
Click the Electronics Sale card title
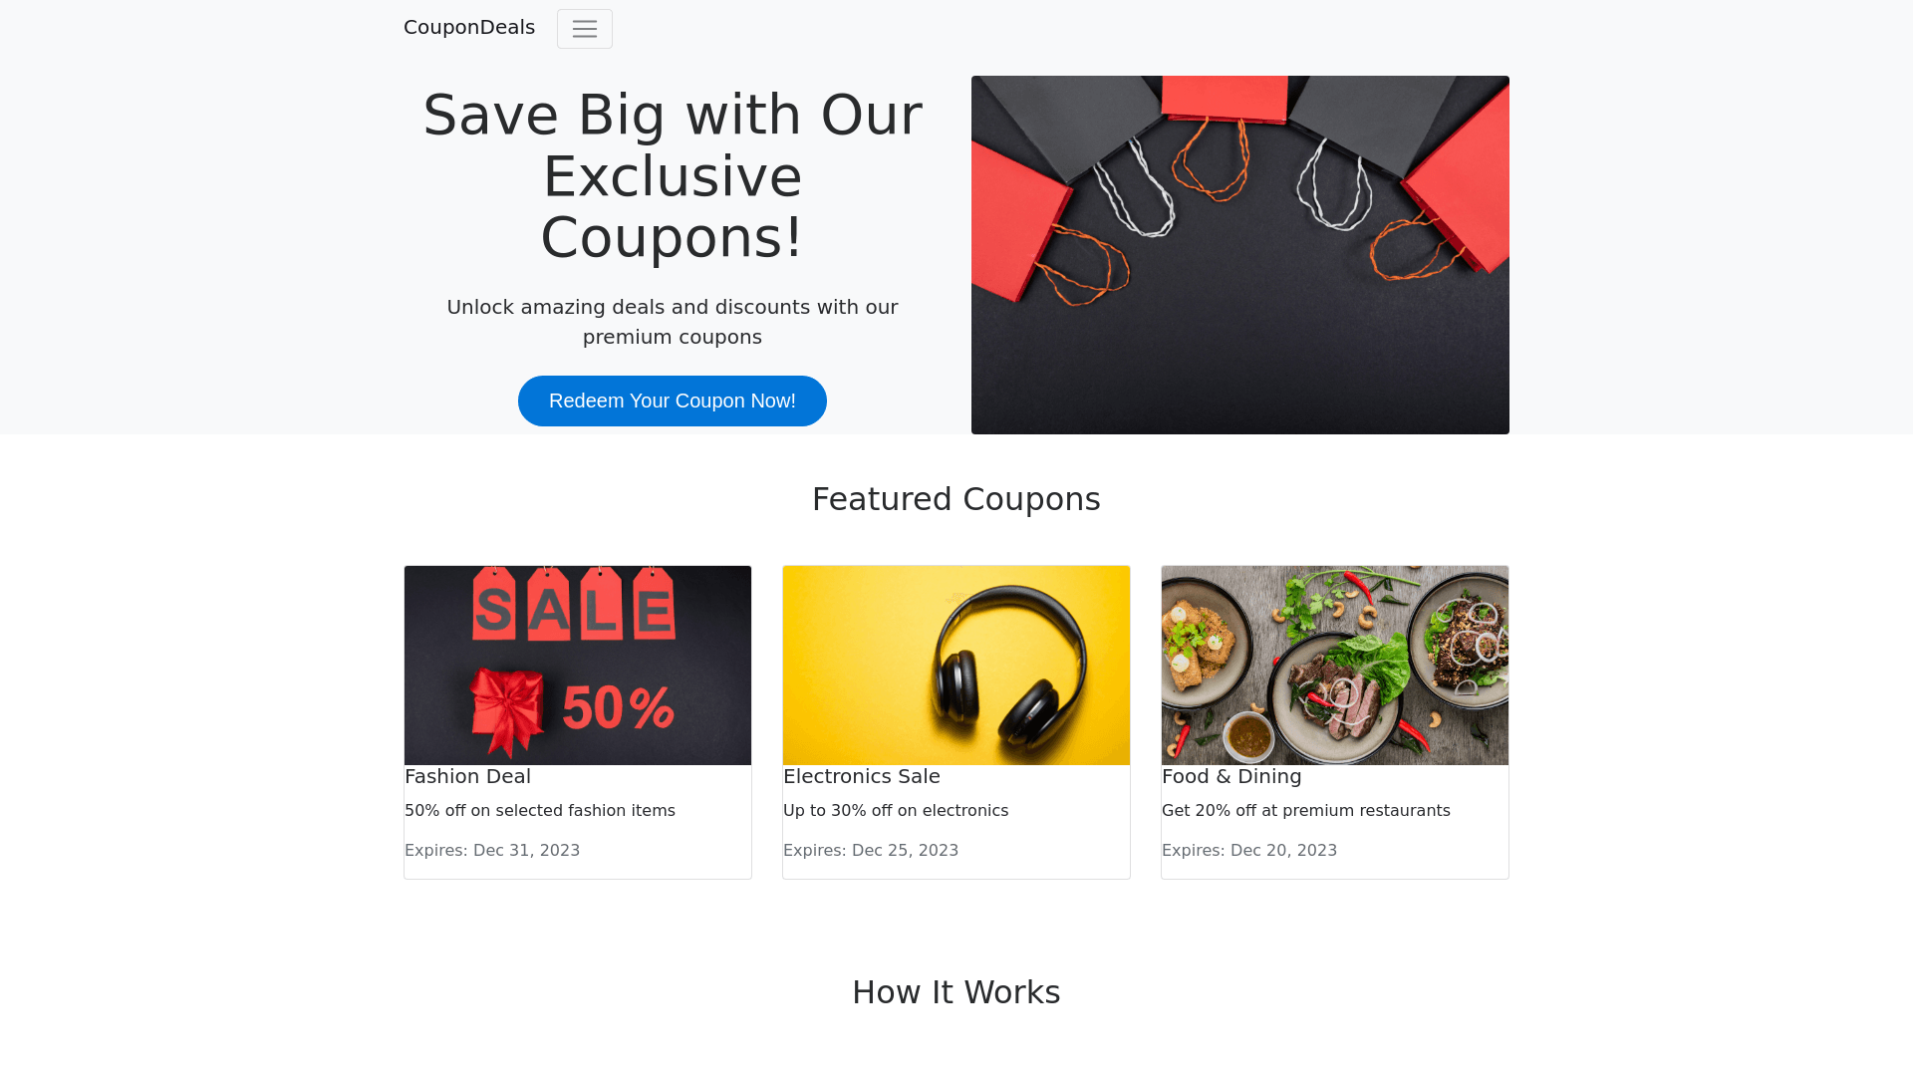pos(862,776)
